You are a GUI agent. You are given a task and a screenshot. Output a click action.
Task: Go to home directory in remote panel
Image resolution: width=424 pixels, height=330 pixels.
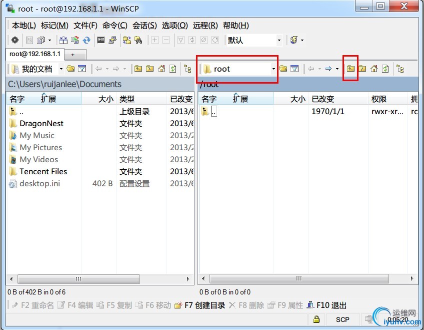pos(374,69)
